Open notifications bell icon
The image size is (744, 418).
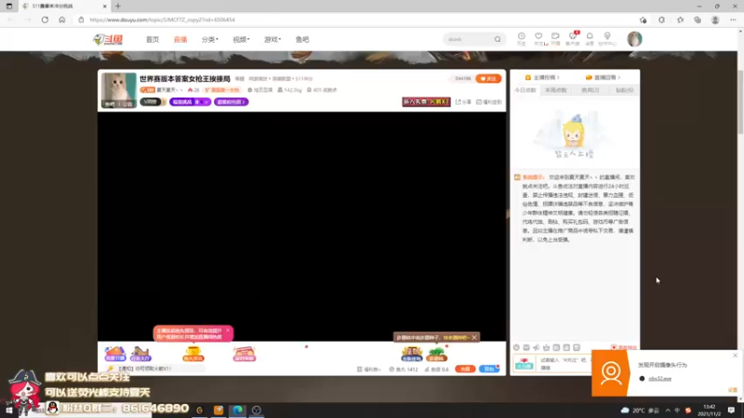(x=590, y=38)
